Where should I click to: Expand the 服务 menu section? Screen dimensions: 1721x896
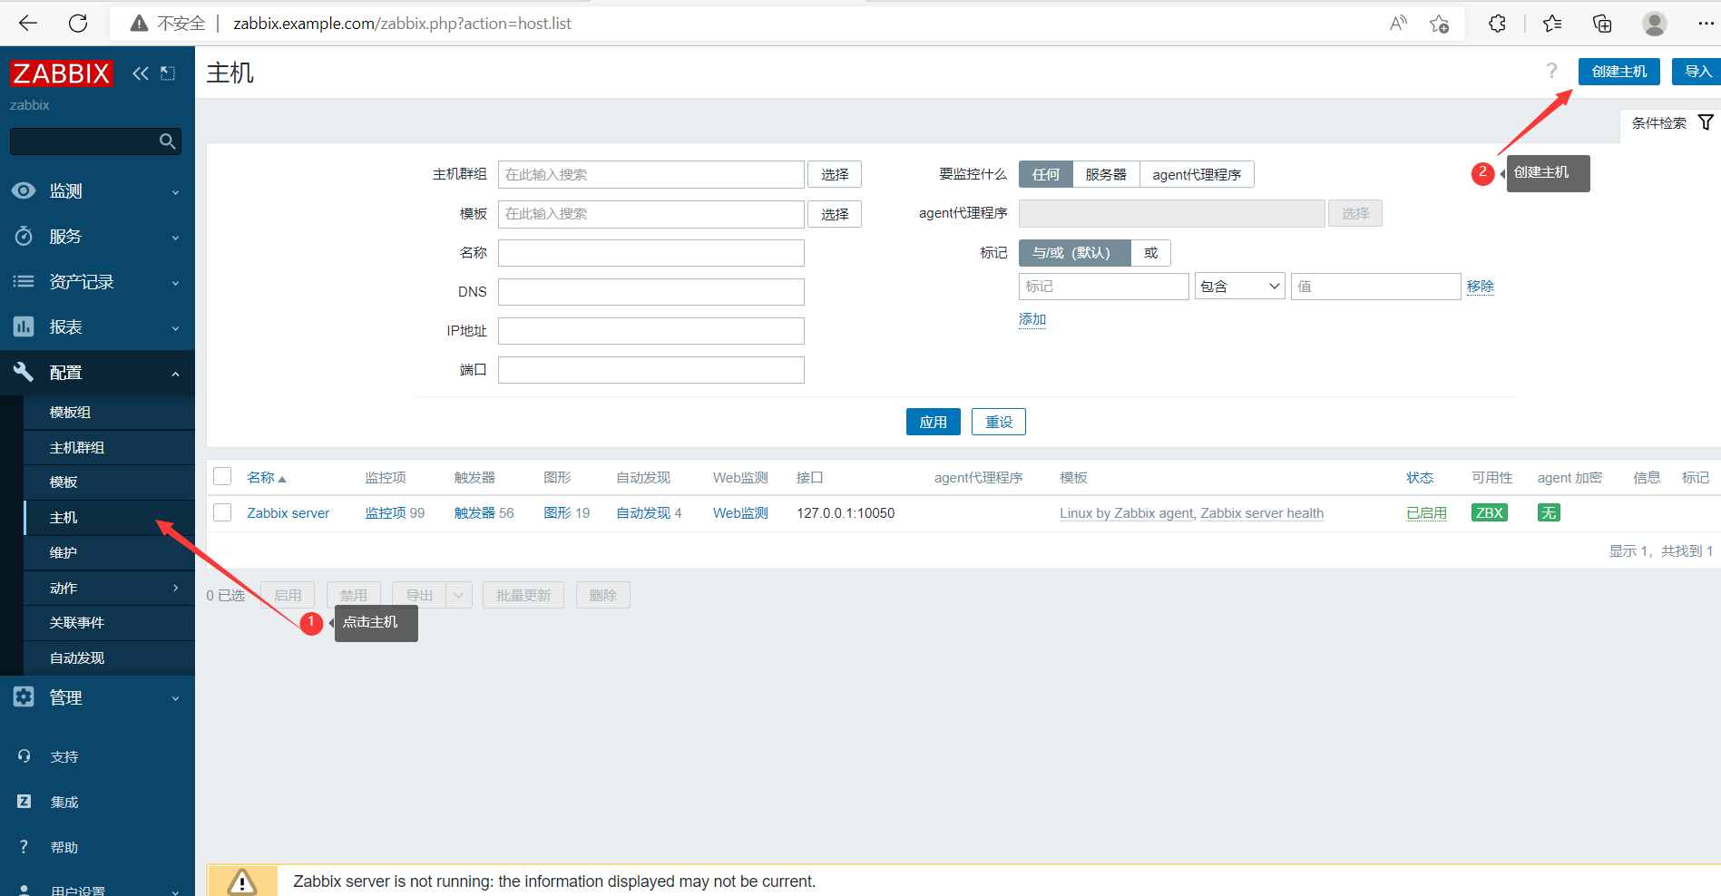(x=97, y=237)
